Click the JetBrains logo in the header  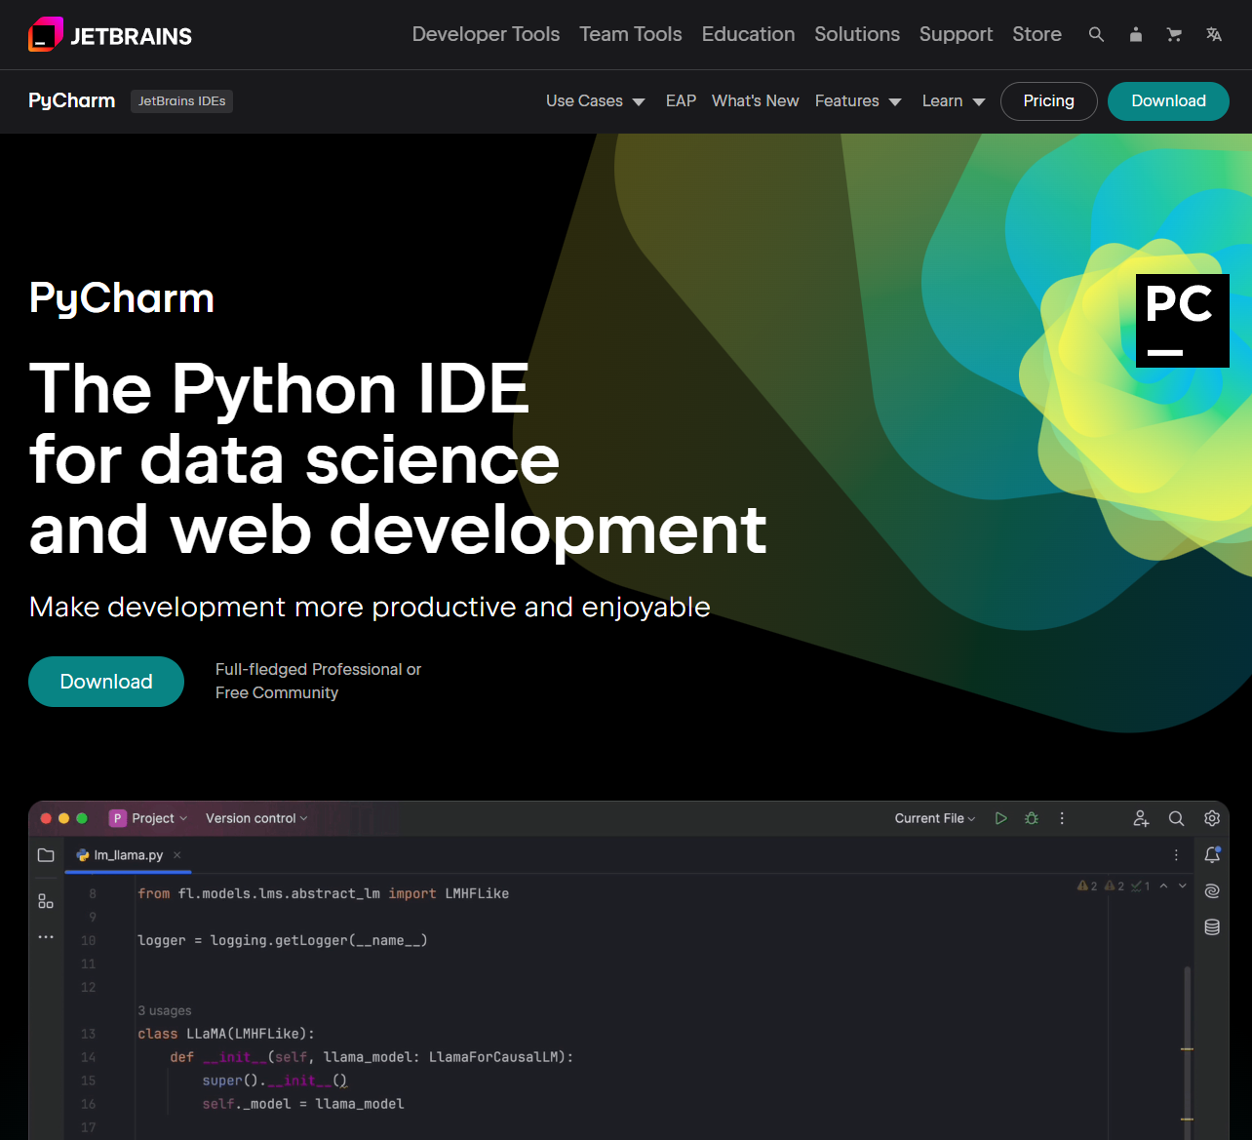point(110,35)
